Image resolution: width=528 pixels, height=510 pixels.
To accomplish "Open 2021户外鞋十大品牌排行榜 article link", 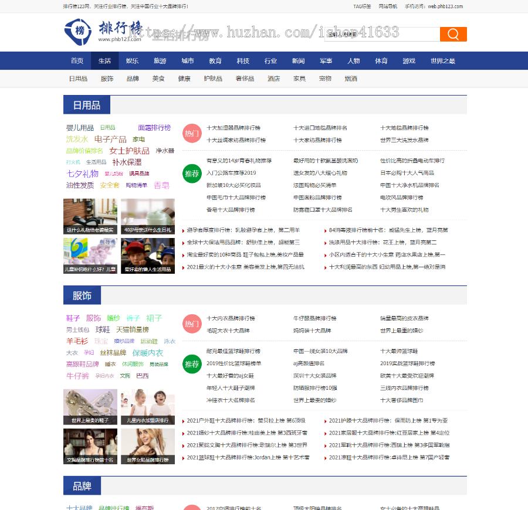I will tap(246, 420).
